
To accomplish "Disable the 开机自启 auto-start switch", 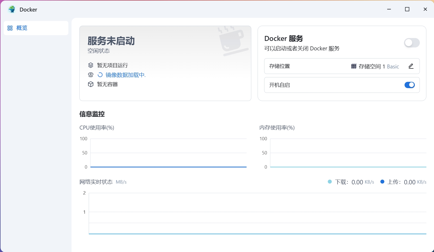I will tap(409, 85).
